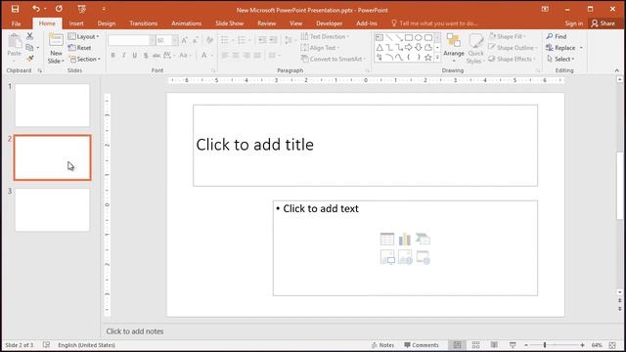Click Tell me what you want search box

434,23
